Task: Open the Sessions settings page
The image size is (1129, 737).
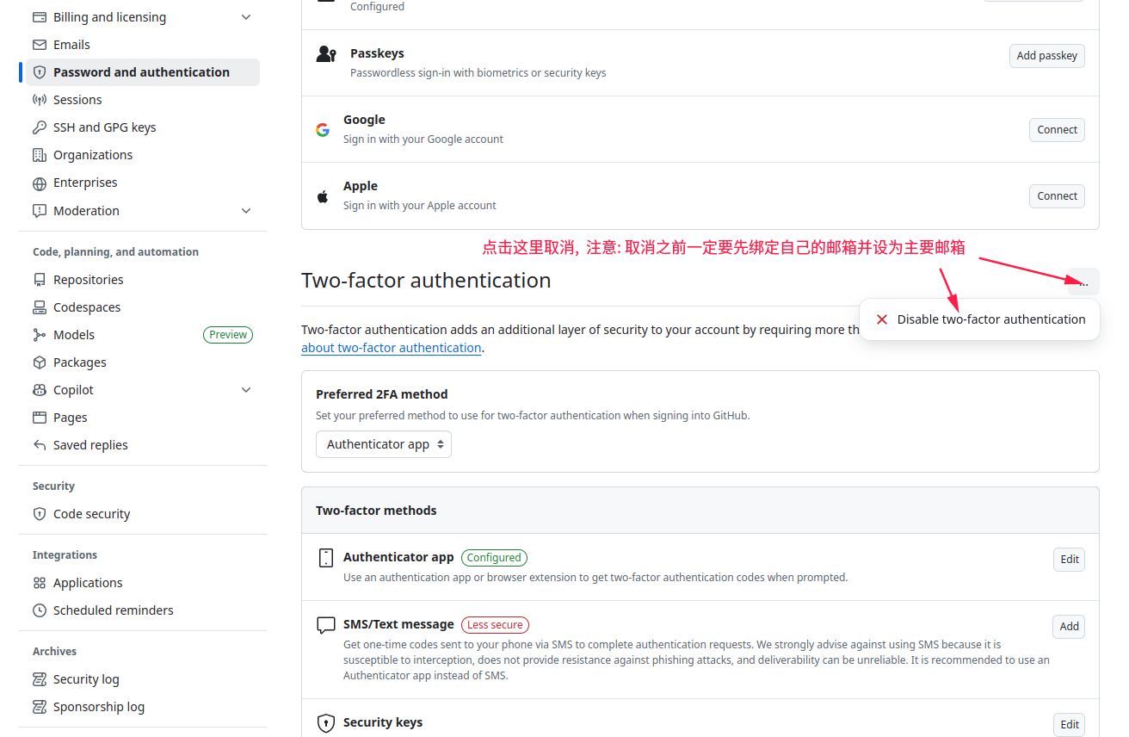Action: (77, 99)
